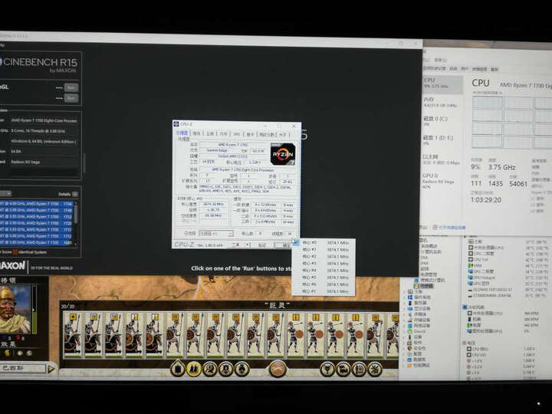Open the 工具 dropdown arrow in CPU-Z
The width and height of the screenshot is (552, 414).
point(247,245)
